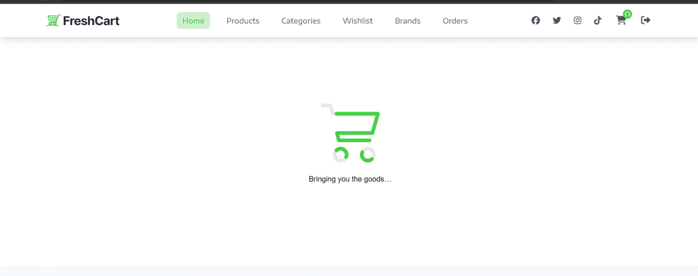Open the TikTok social icon
The height and width of the screenshot is (276, 698).
[598, 20]
